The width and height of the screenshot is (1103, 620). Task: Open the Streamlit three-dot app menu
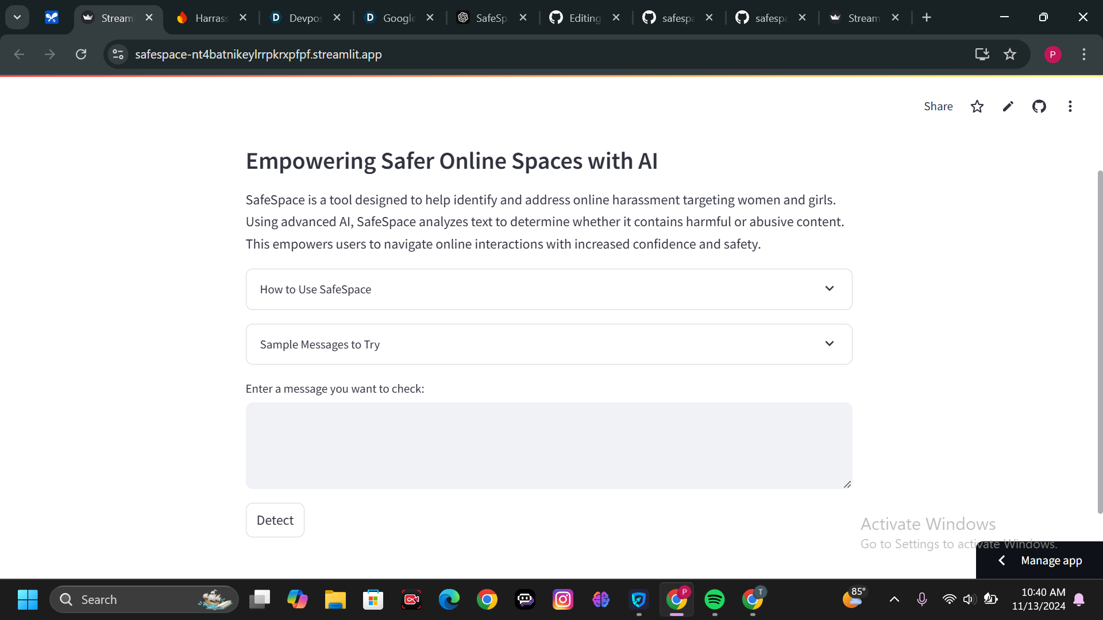point(1070,106)
